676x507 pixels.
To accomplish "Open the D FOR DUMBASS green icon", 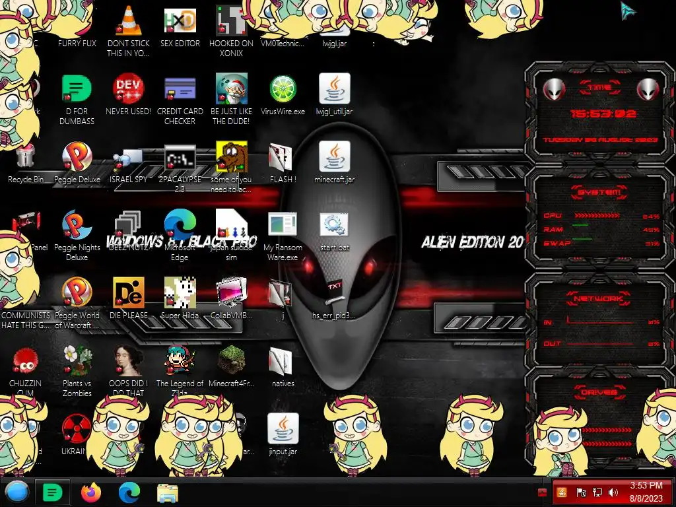I will 77,88.
